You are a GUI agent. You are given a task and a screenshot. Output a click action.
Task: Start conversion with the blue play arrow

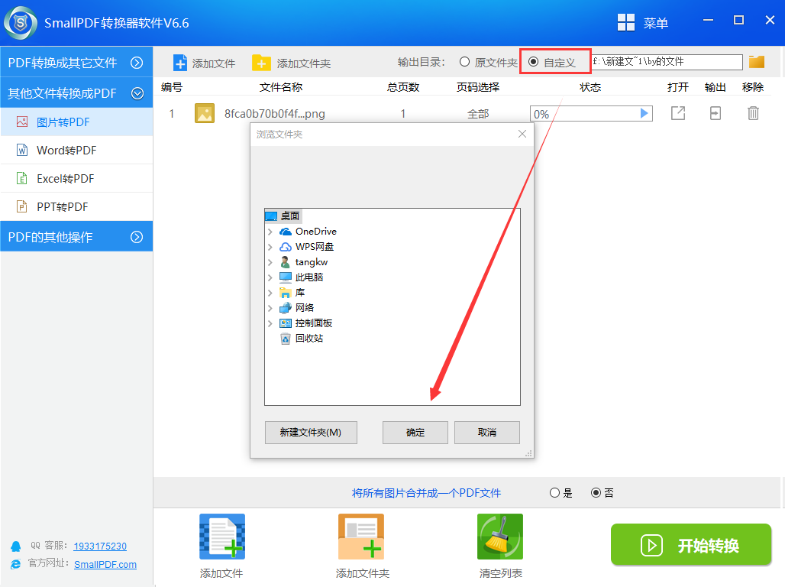[644, 113]
